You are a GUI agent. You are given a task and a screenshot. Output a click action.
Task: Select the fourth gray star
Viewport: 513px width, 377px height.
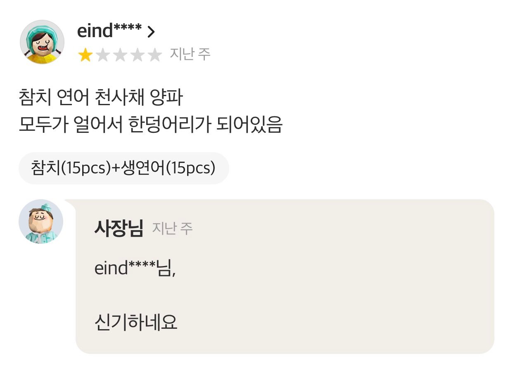[137, 55]
